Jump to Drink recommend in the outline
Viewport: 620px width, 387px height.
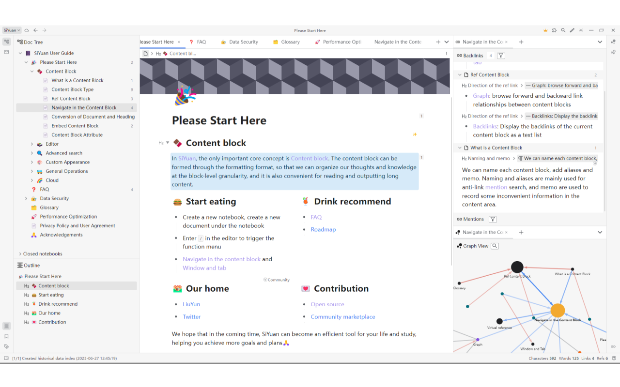[77, 304]
